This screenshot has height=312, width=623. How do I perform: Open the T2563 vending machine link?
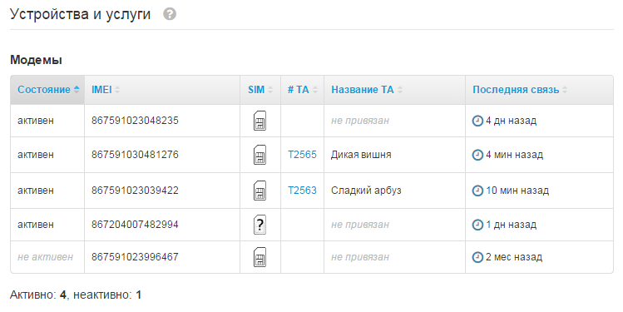point(302,191)
